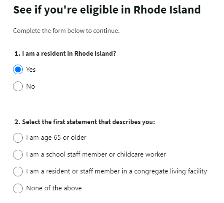Click question 1 'I am a resident in Rhode Island?'
The width and height of the screenshot is (224, 203).
tap(65, 54)
